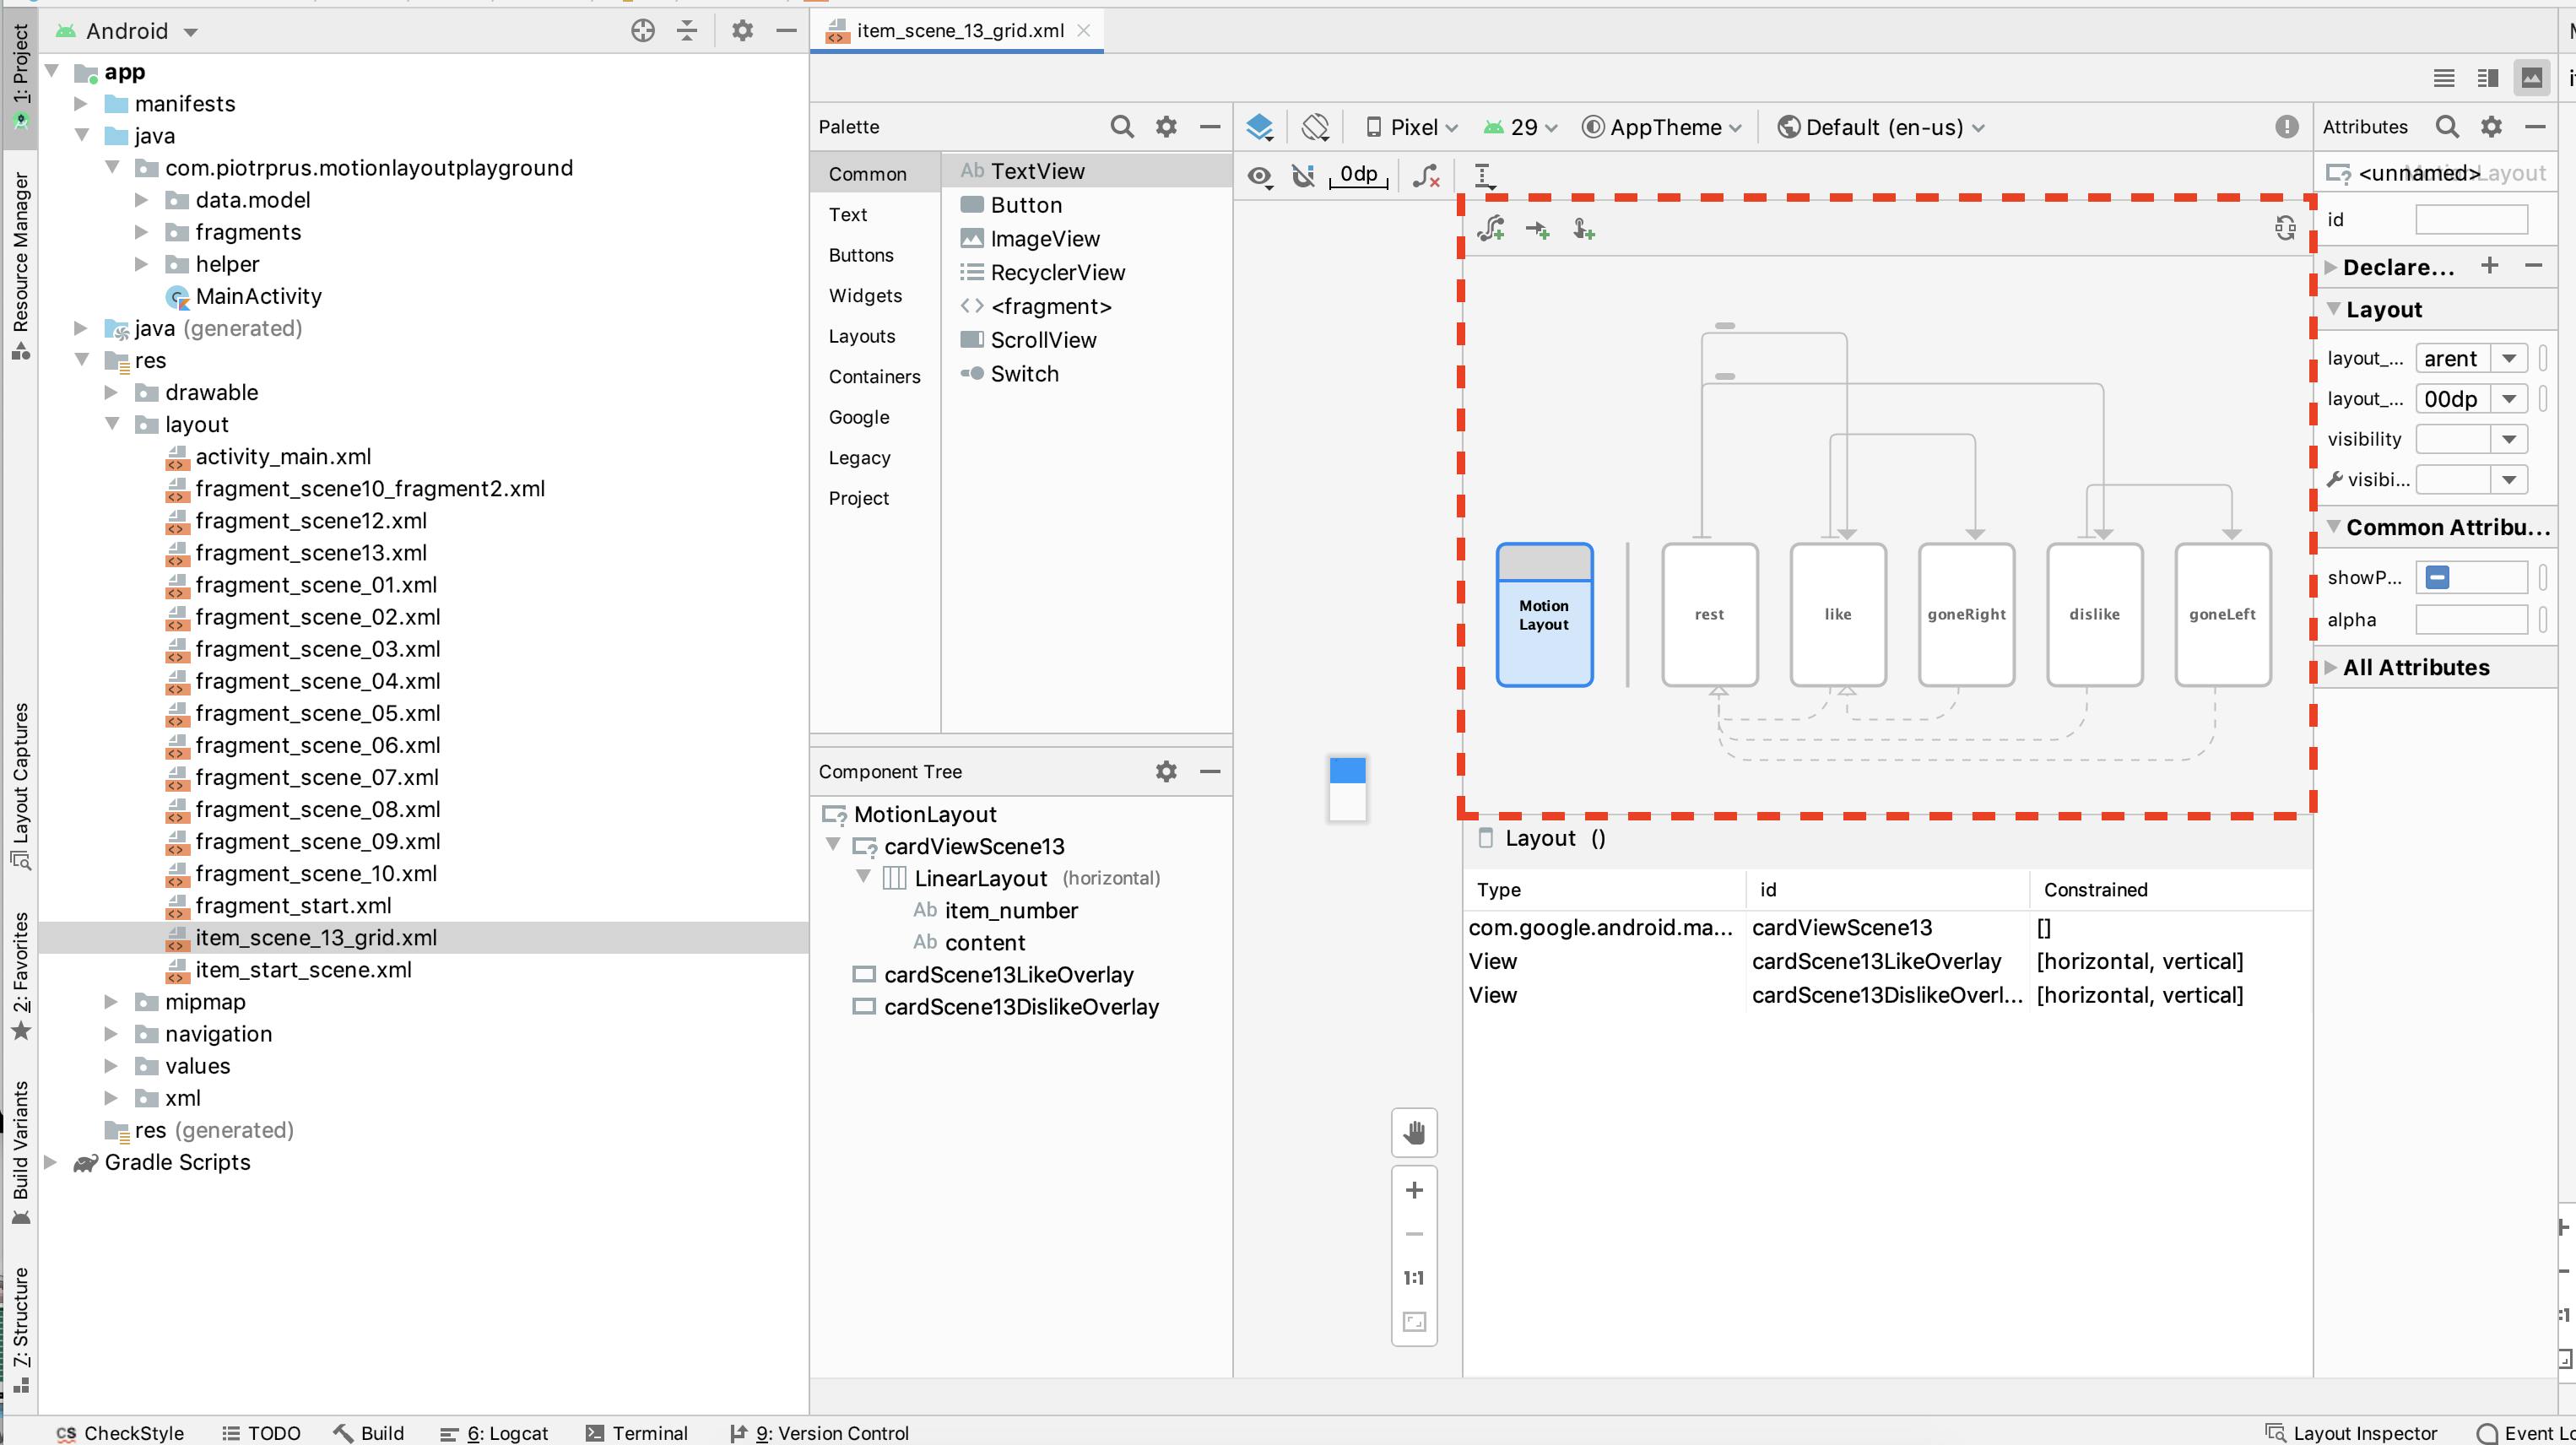Screen dimensions: 2576x1445
Task: Switch to item_scene_13_grid.xml editor tab
Action: pos(958,30)
